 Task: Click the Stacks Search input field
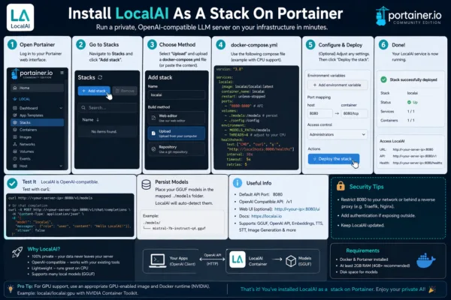coord(107,108)
